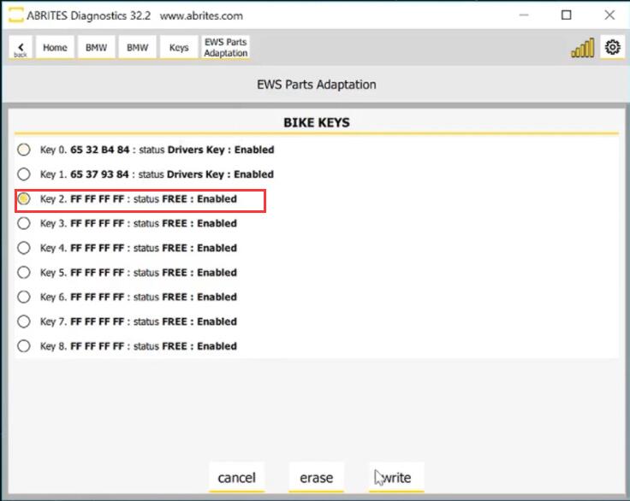
Task: Go back using the back arrow button
Action: 21,47
